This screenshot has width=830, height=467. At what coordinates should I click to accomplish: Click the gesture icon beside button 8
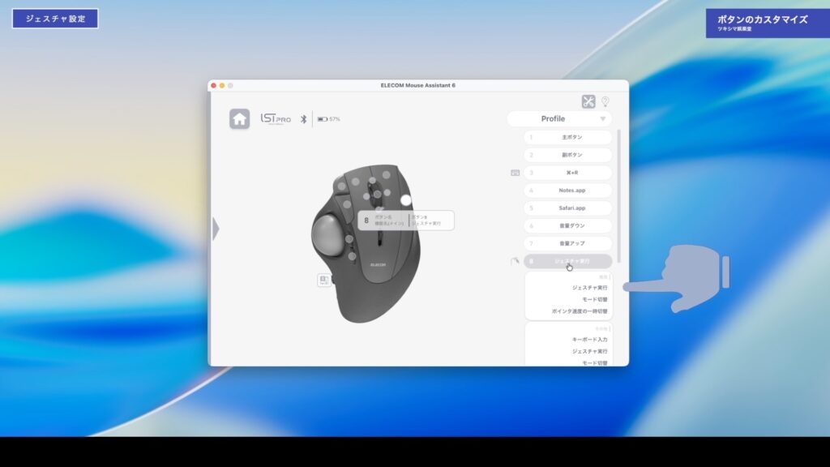click(515, 261)
